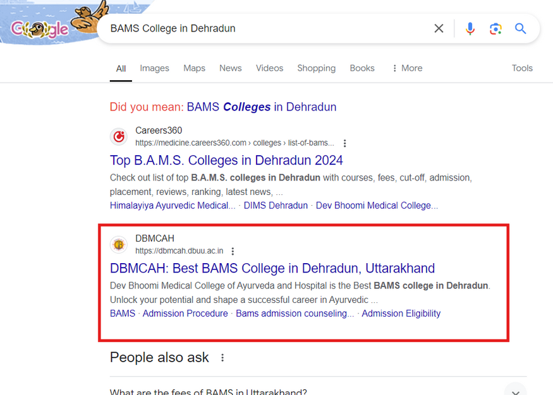The height and width of the screenshot is (395, 553).
Task: Click the blue search magnifier icon
Action: [520, 28]
